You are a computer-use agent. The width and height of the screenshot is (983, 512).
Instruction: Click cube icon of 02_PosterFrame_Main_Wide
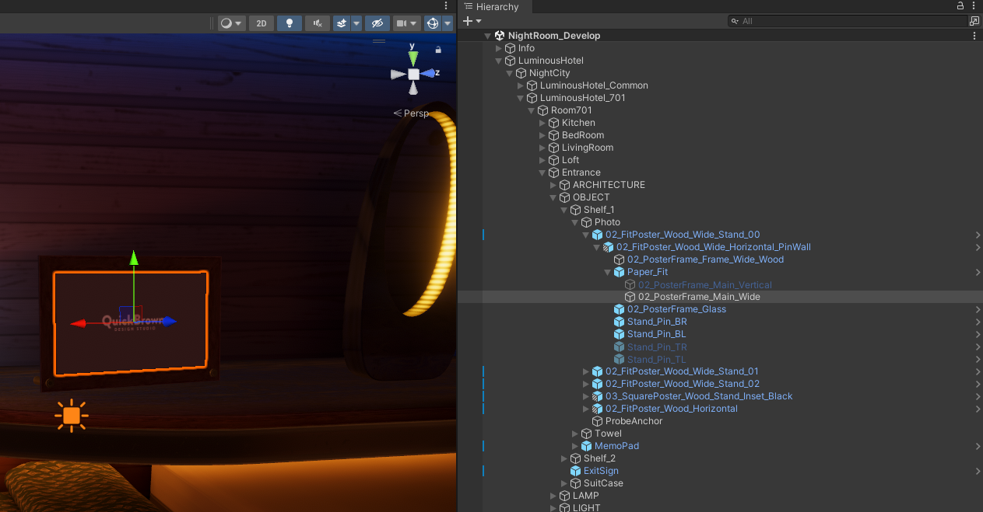click(630, 297)
